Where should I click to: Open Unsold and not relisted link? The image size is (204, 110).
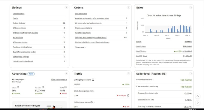23,61
